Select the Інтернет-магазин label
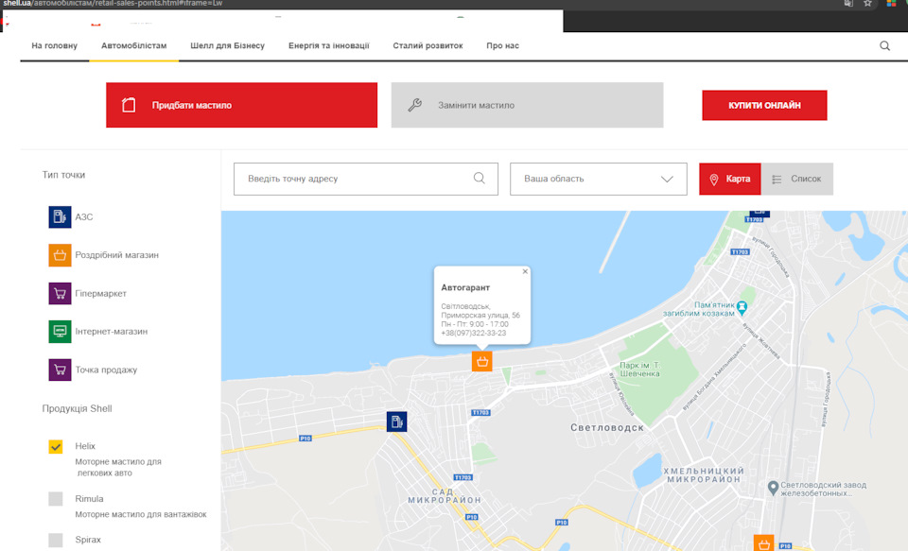Screen dimensions: 908x551 [x=112, y=332]
